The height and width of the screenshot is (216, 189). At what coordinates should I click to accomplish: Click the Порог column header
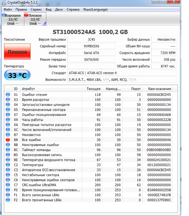[x=132, y=89]
